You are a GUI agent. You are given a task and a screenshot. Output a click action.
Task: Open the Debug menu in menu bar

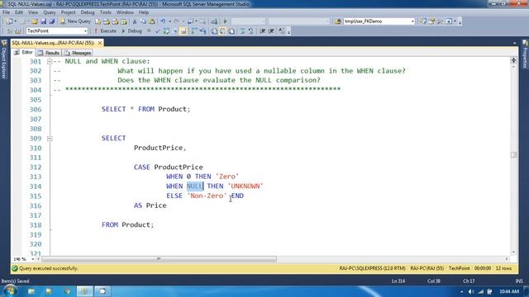pos(88,12)
